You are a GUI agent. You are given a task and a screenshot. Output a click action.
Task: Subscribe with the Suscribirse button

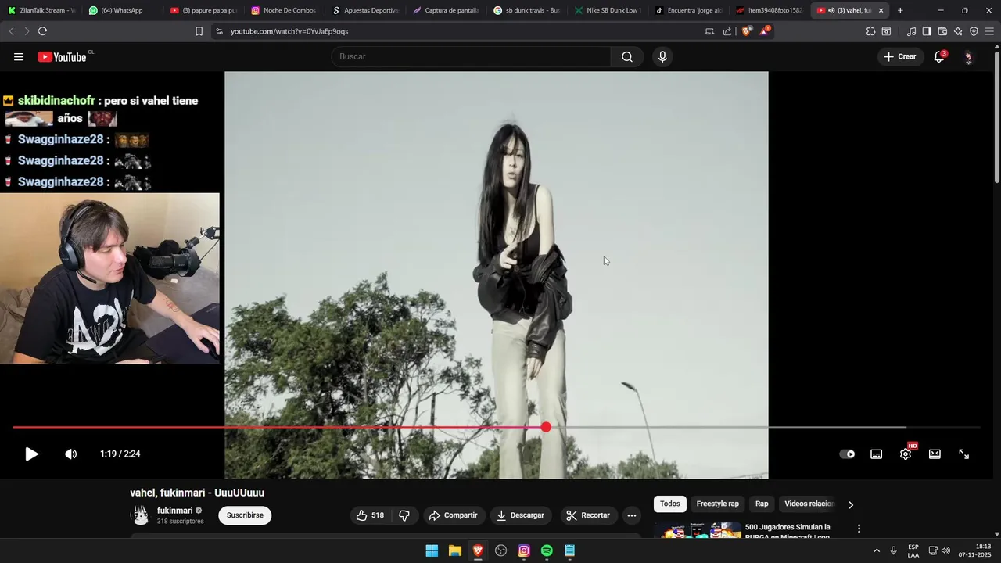point(245,515)
